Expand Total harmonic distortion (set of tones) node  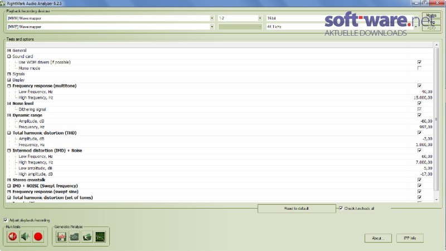click(9, 197)
